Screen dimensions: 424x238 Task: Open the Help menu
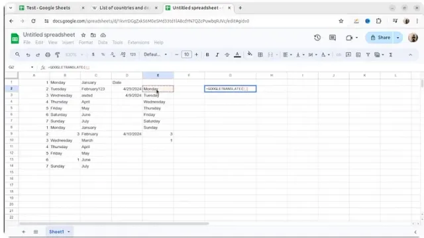[x=159, y=42]
